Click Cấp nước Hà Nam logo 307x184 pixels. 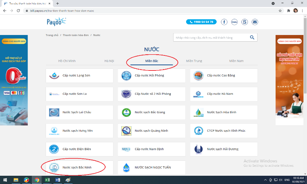[x=198, y=94]
